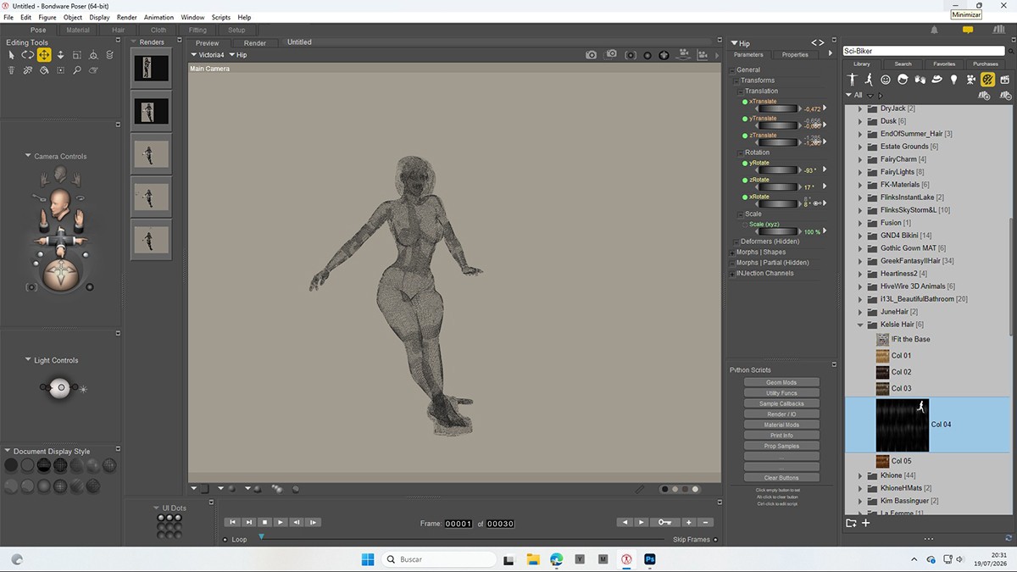Open the Props hat category icon
1017x572 pixels.
(936, 80)
